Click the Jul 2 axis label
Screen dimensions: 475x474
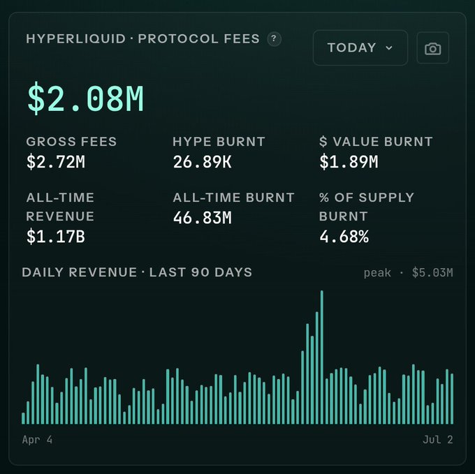438,440
